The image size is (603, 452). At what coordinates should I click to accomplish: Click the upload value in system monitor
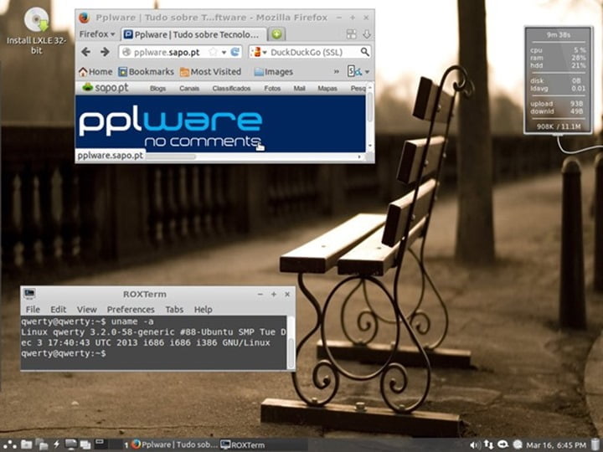[x=577, y=104]
